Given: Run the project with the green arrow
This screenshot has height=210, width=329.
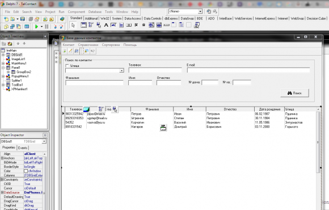Looking at the screenshot, I should click(36, 27).
